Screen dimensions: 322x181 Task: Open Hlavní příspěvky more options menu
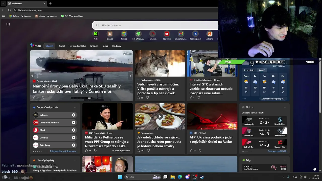tap(75, 160)
